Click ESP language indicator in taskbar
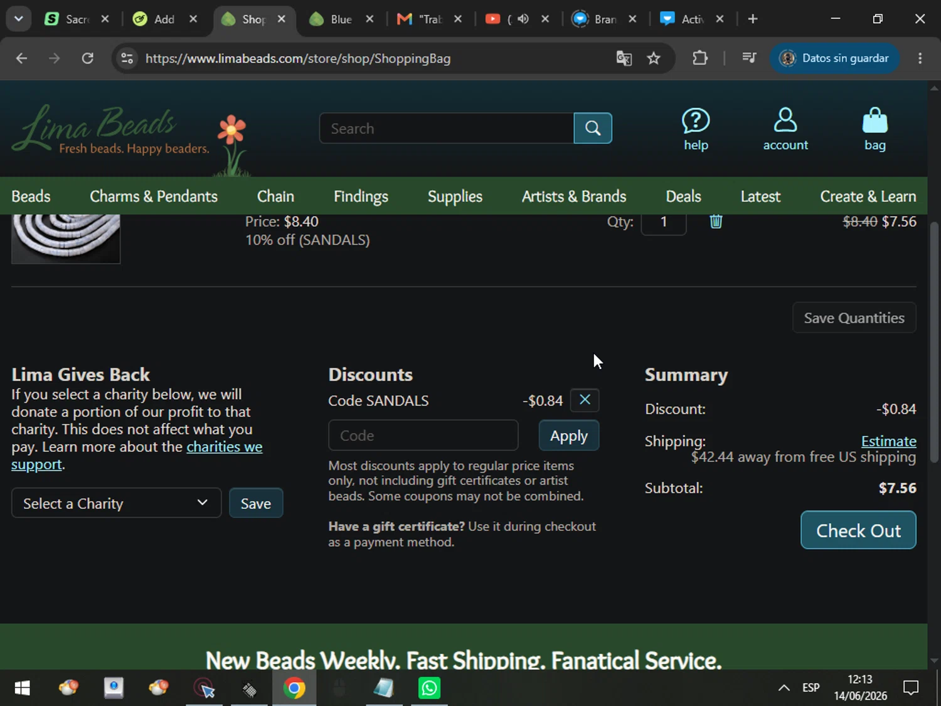Viewport: 941px width, 706px height. click(x=811, y=688)
